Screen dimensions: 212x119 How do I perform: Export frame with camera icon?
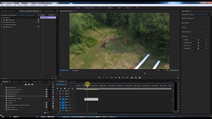(140, 78)
